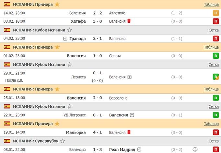
Task: Toggle favorite star next to Суперкубок
Action: pos(63,141)
